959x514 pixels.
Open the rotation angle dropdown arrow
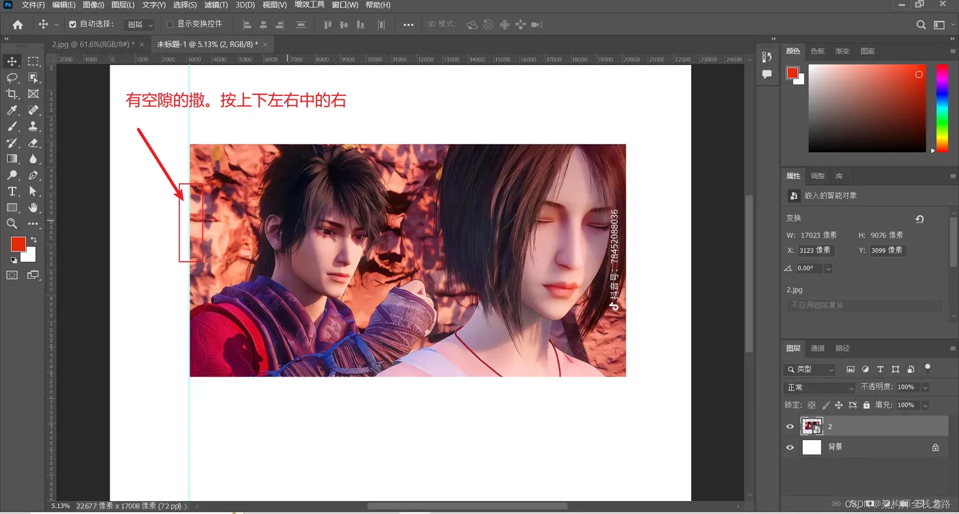[x=827, y=269]
